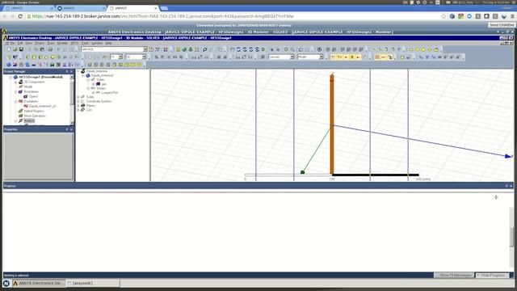Open the XY drawing plane dropdown
The image size is (517, 291).
pyautogui.click(x=120, y=57)
